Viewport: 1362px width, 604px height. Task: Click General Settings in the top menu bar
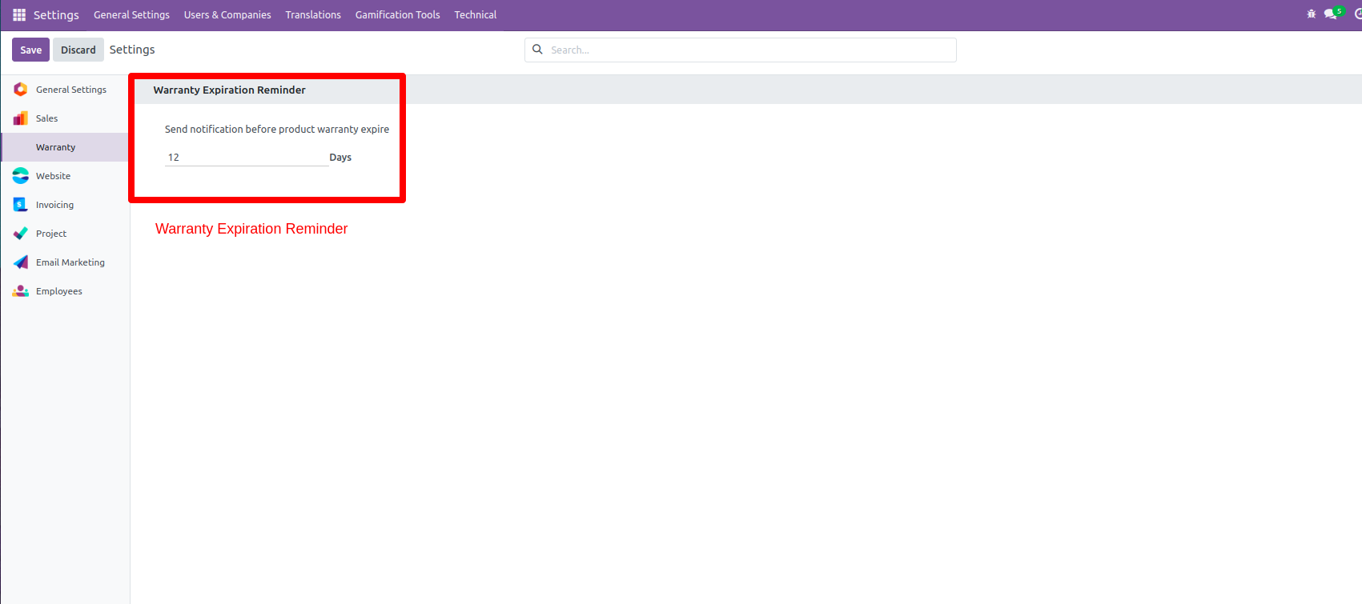131,15
